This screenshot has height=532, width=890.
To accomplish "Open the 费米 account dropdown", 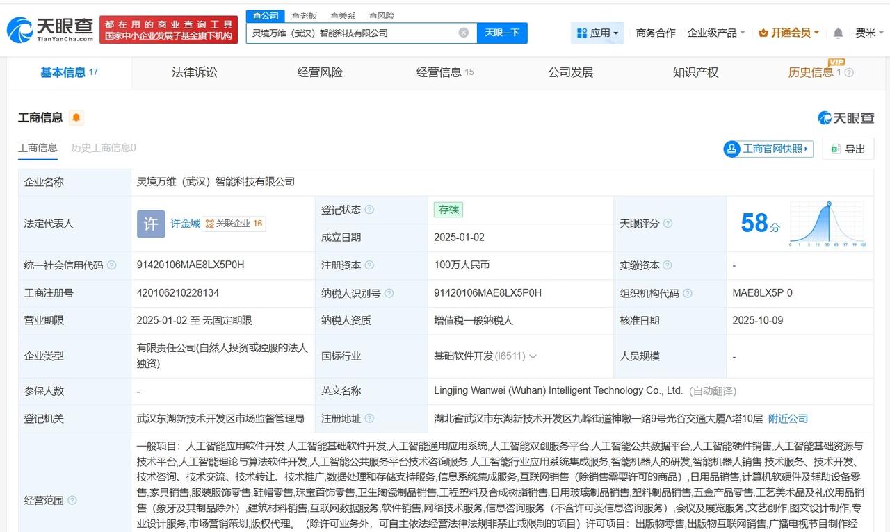I will coord(868,32).
